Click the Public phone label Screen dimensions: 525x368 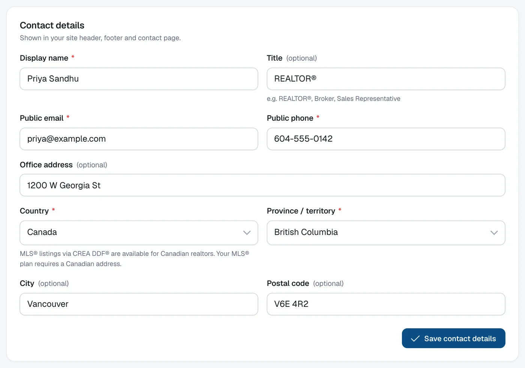pyautogui.click(x=290, y=118)
